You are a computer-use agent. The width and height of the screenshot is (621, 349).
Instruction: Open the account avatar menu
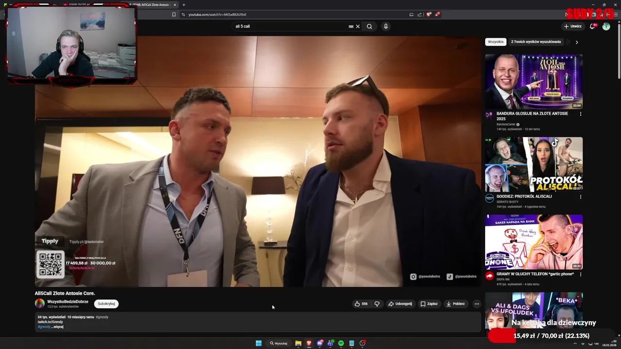pos(606,26)
